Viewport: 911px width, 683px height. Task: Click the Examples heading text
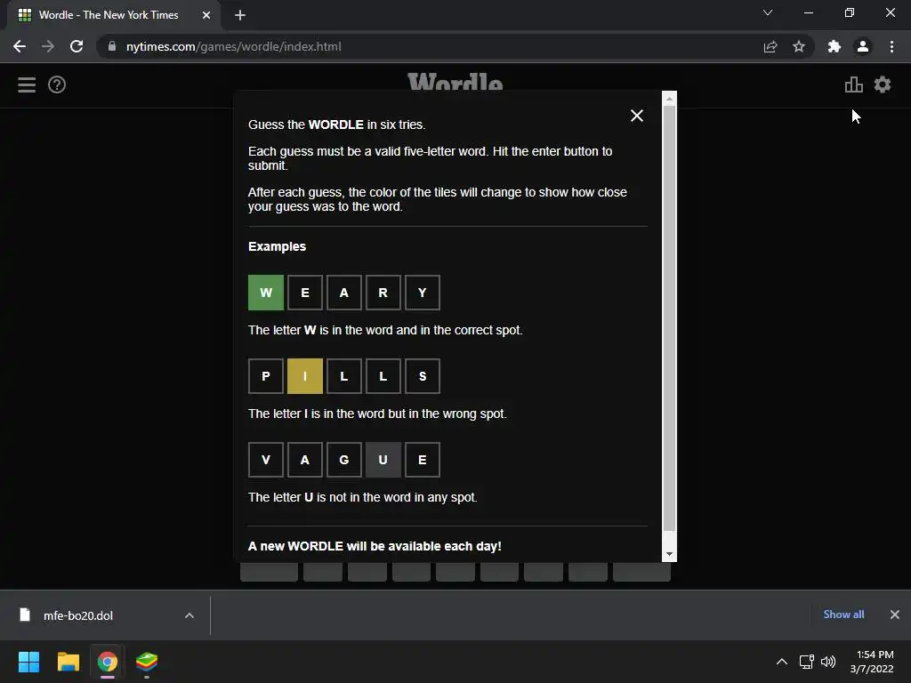pyautogui.click(x=278, y=246)
